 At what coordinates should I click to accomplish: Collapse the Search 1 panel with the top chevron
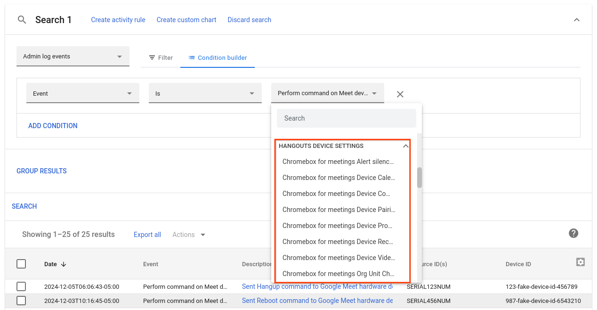tap(577, 20)
